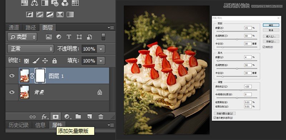Image resolution: width=286 pixels, height=140 pixels.
Task: Click 确定 in Shadows/Highlights dialog
Action: pos(271,25)
